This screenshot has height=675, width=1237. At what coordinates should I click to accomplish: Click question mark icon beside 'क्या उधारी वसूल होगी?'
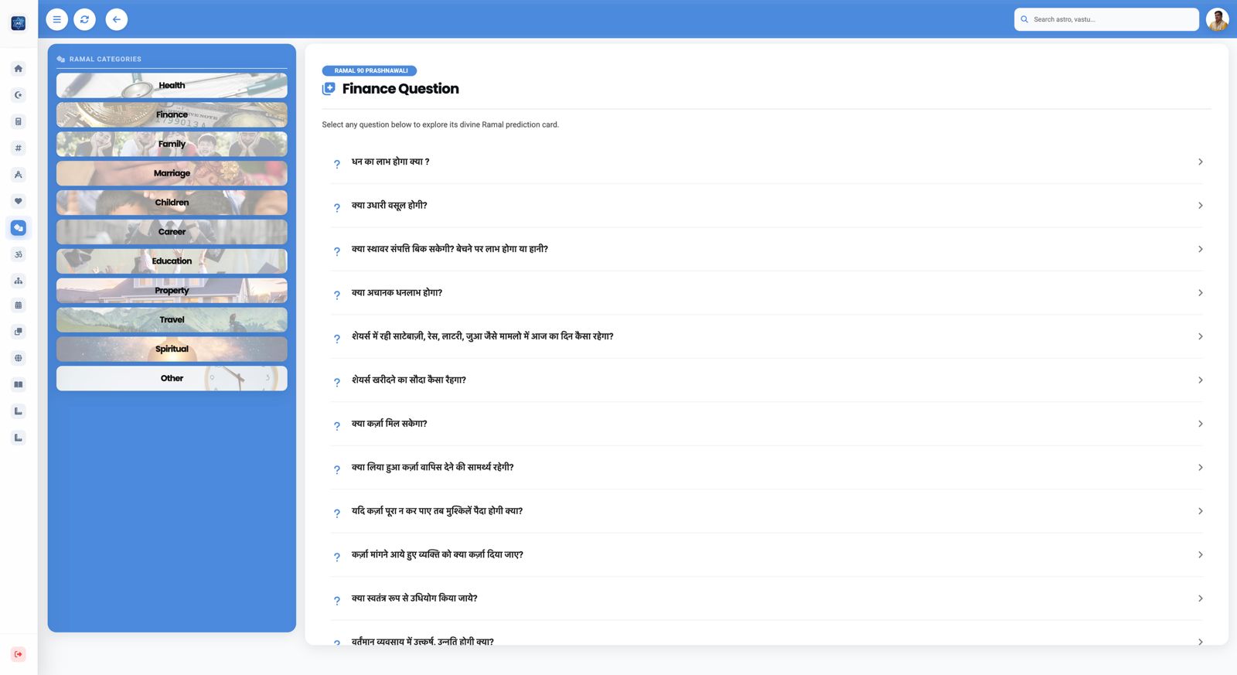337,208
